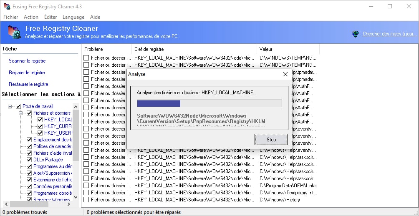Uncheck Polices de caractère checkbox

point(29,146)
